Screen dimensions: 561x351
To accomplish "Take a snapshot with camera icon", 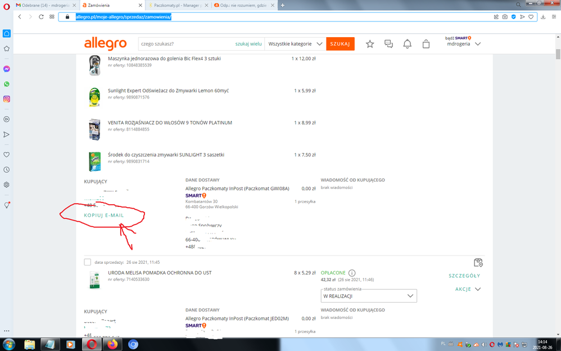I will (x=505, y=17).
